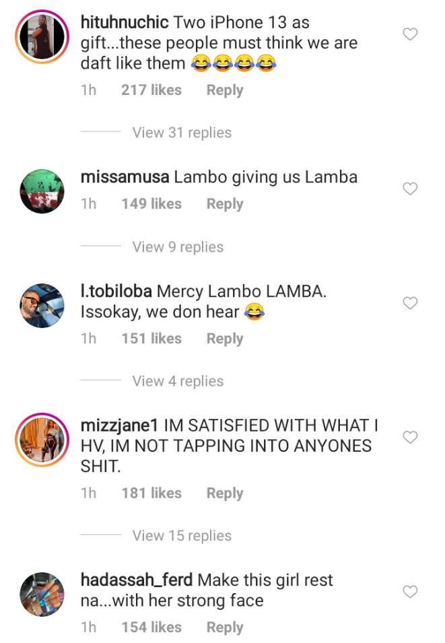This screenshot has height=643, width=445.
Task: Expand View 31 replies
Action: (x=182, y=133)
